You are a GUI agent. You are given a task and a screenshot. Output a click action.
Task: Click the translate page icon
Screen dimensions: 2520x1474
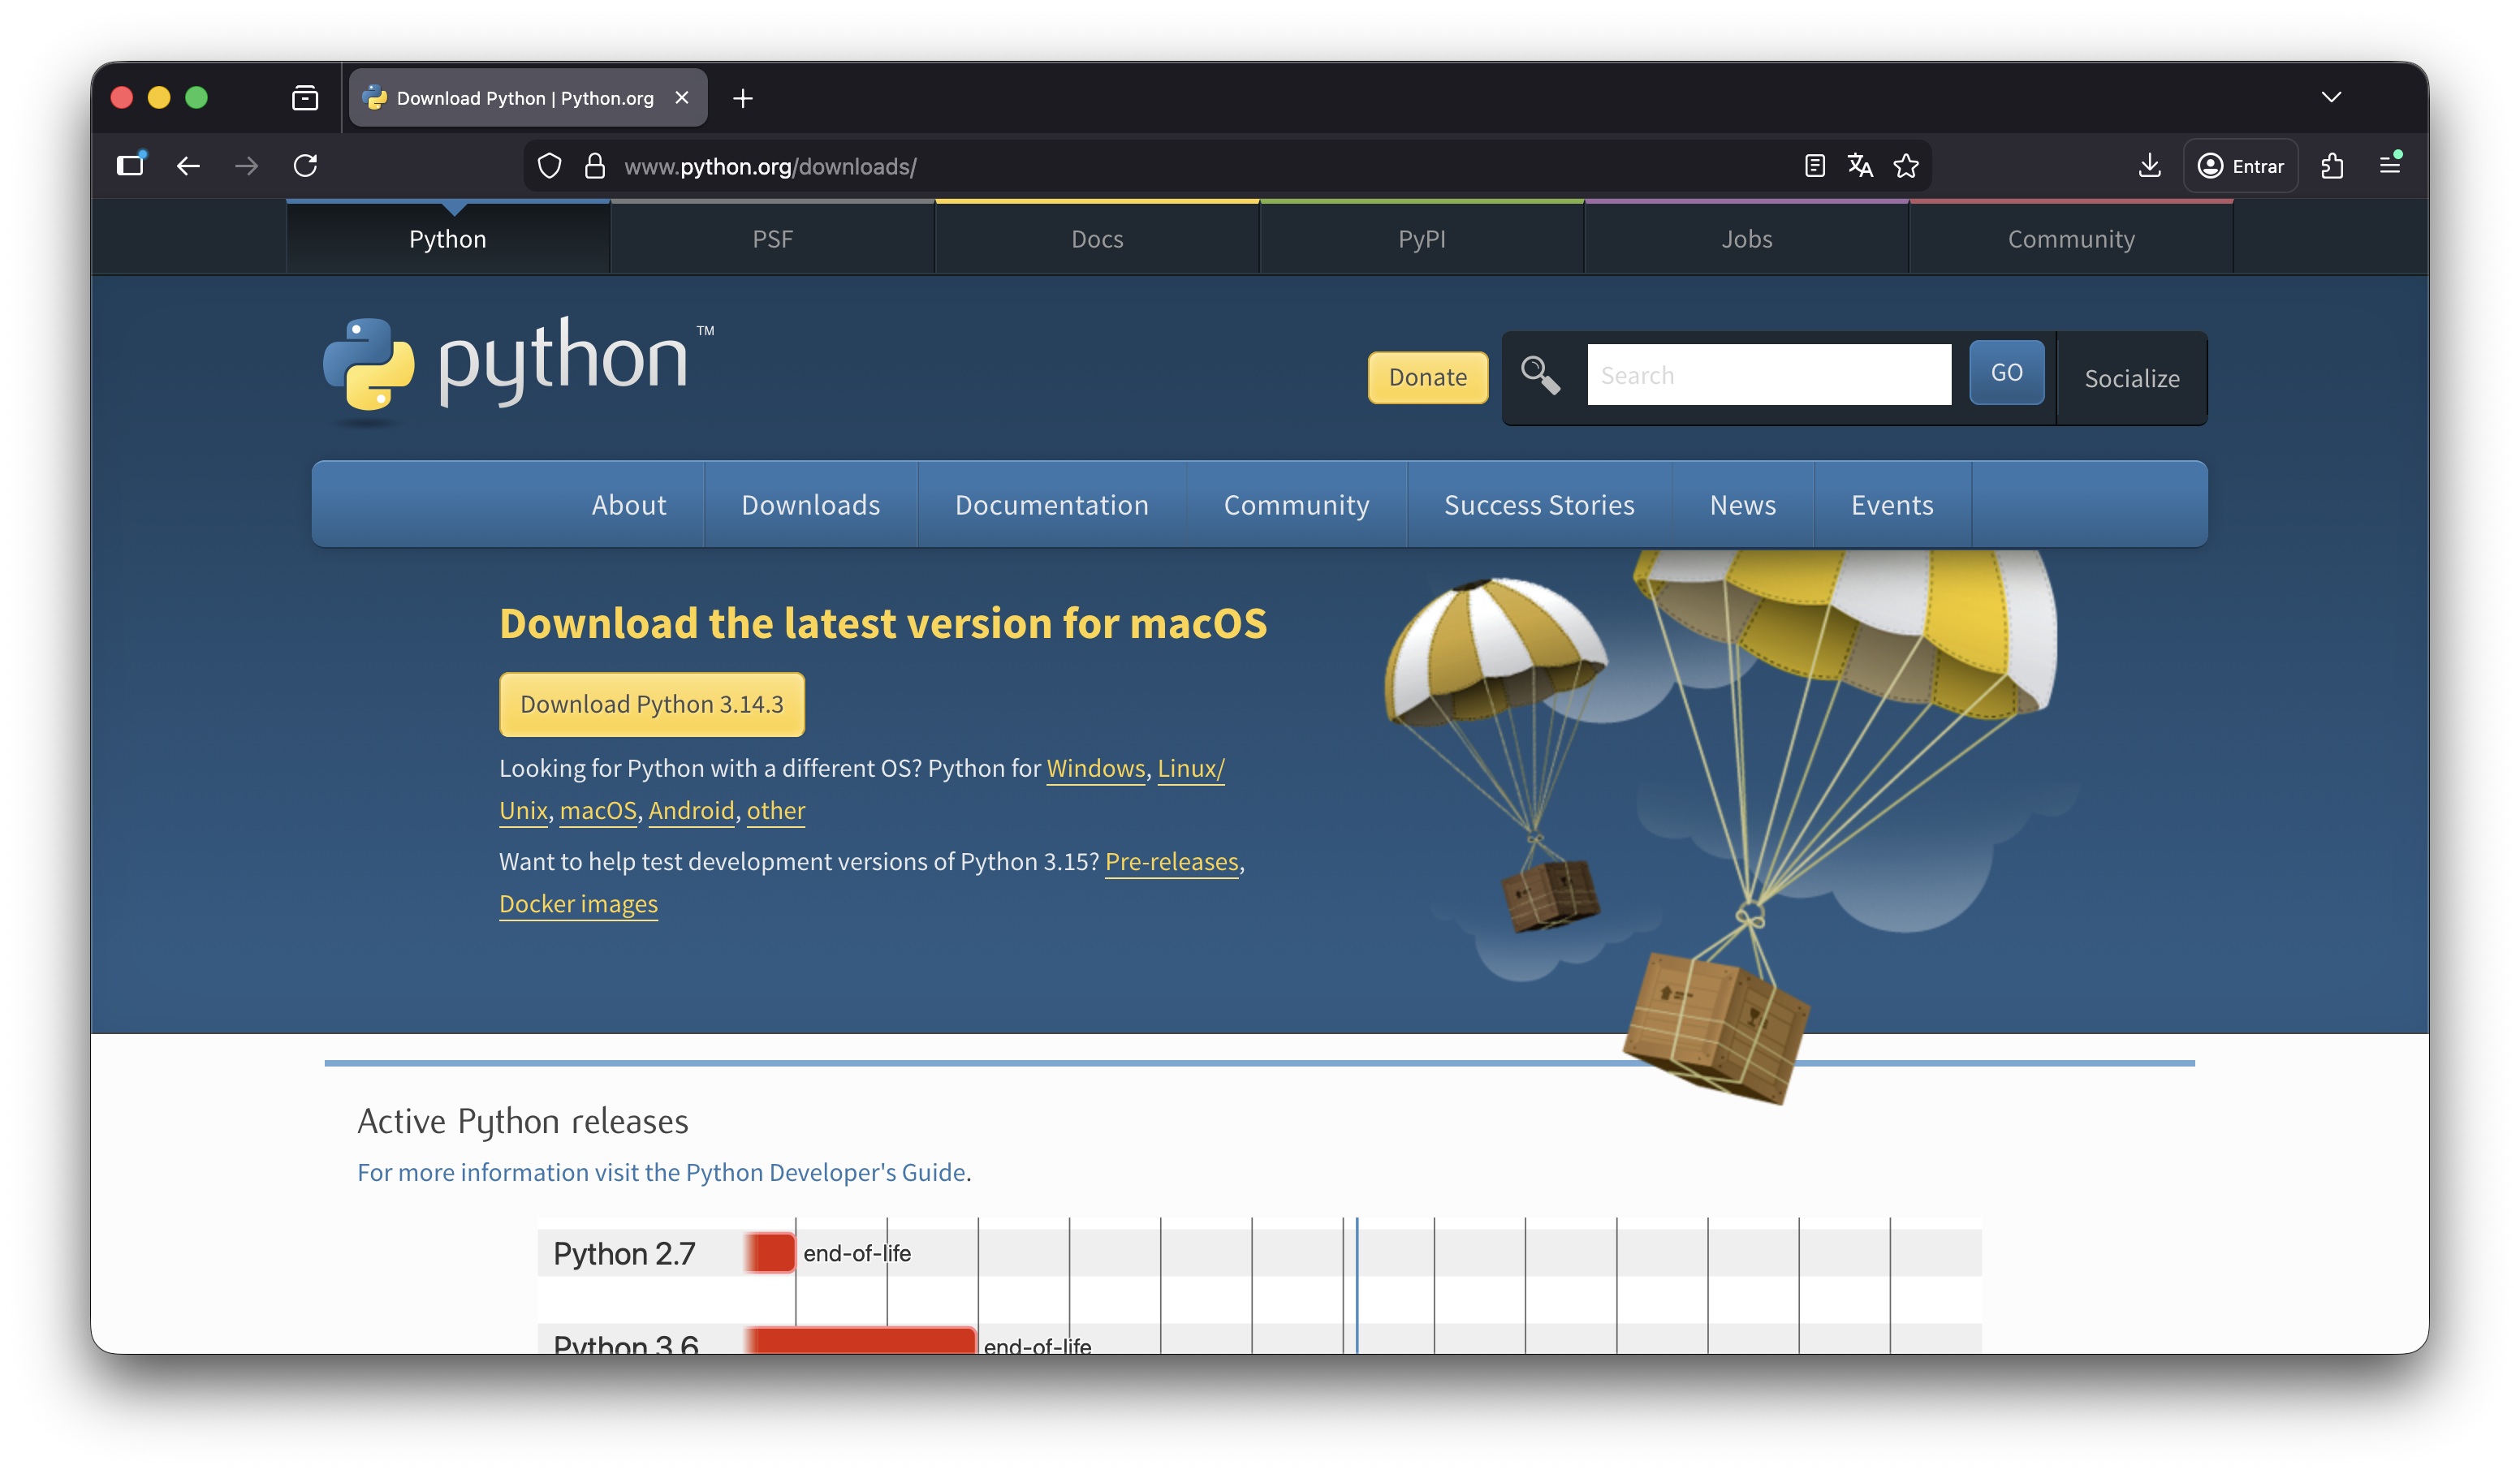pos(1859,166)
